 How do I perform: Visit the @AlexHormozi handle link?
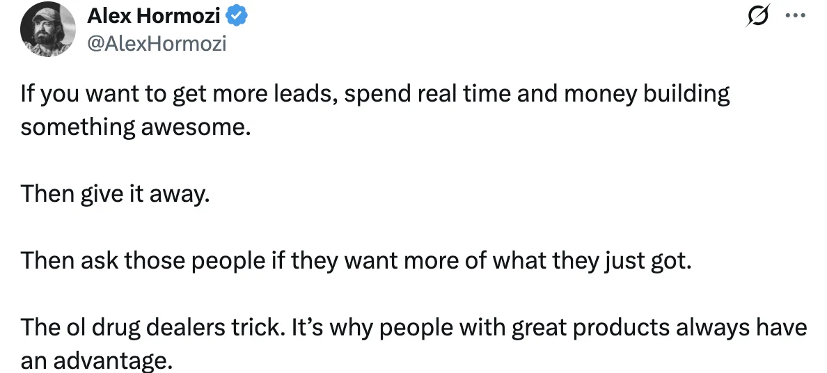pyautogui.click(x=156, y=43)
